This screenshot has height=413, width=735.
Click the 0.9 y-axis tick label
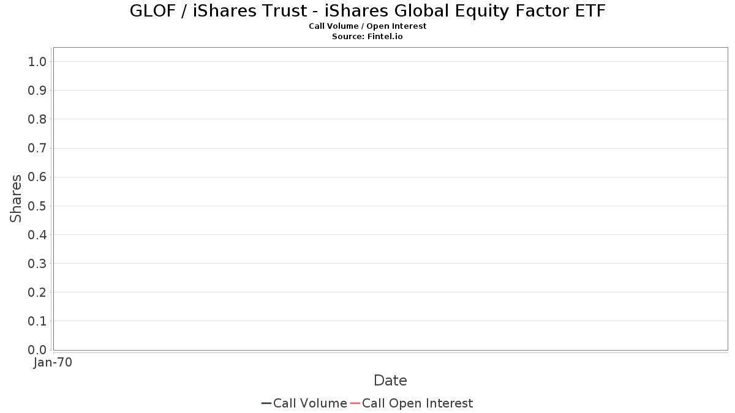[37, 91]
